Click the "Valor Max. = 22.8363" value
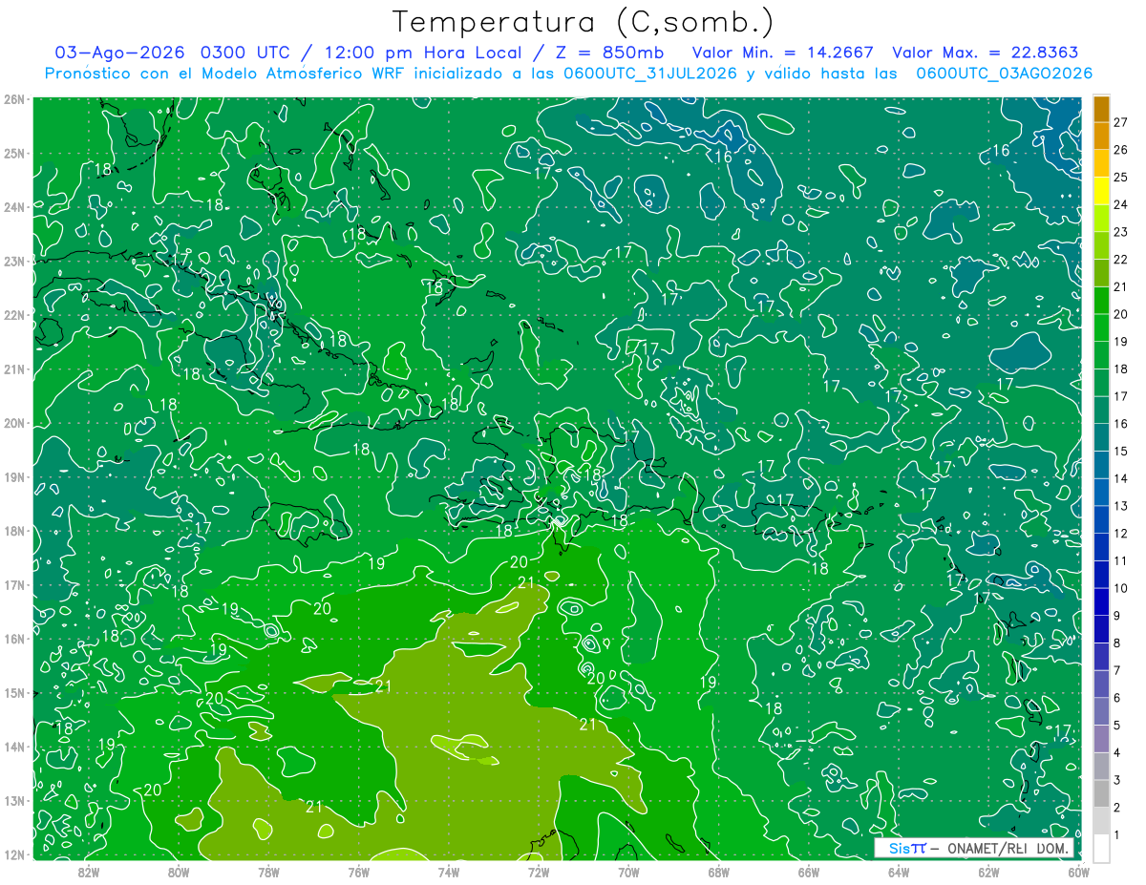This screenshot has width=1146, height=885. [986, 53]
